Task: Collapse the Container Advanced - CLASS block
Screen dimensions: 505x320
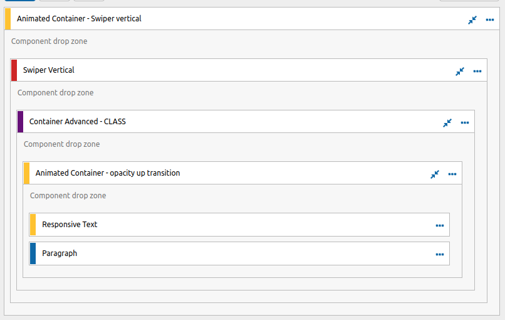Action: coord(447,123)
